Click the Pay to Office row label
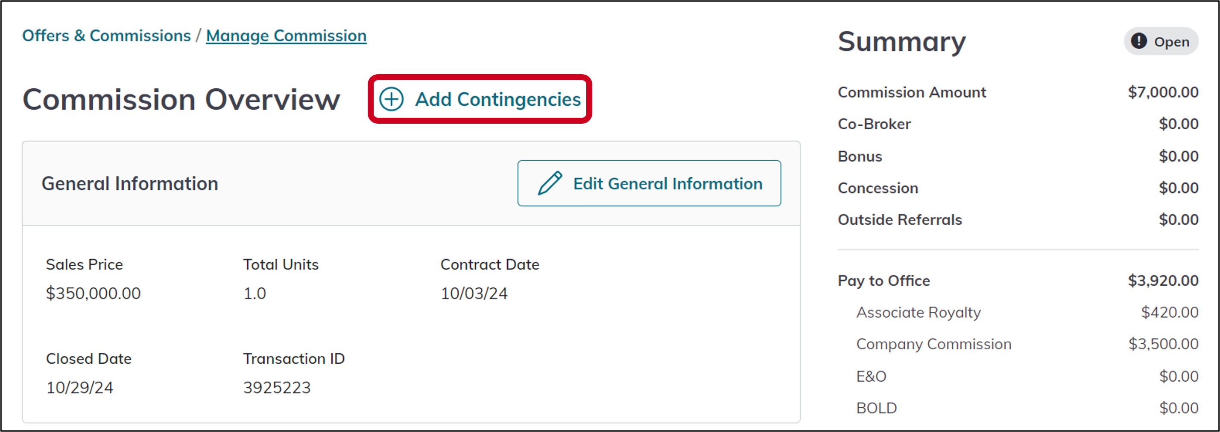This screenshot has height=432, width=1220. [x=884, y=281]
